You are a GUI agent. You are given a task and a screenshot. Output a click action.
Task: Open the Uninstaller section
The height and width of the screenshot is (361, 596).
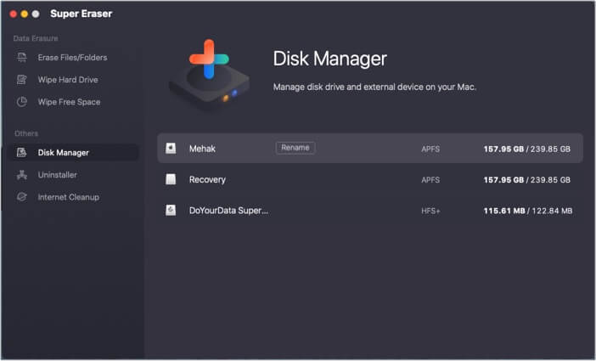[x=57, y=175]
